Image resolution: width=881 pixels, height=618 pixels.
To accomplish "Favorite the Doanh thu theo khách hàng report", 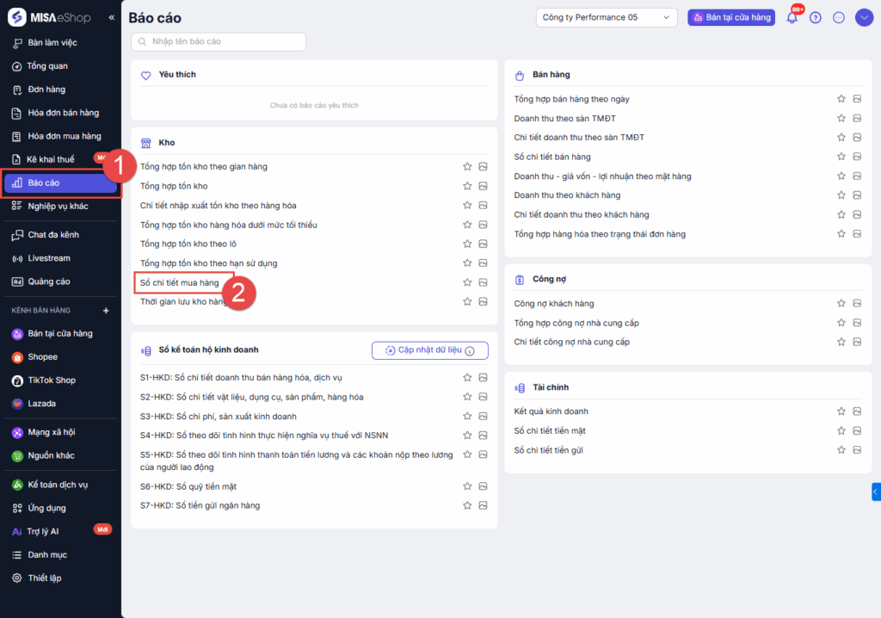I will tap(841, 195).
